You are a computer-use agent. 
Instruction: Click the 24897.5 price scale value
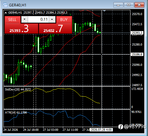[137, 85]
